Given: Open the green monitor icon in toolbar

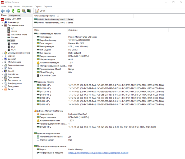Looking at the screenshot, I should tap(29, 11).
